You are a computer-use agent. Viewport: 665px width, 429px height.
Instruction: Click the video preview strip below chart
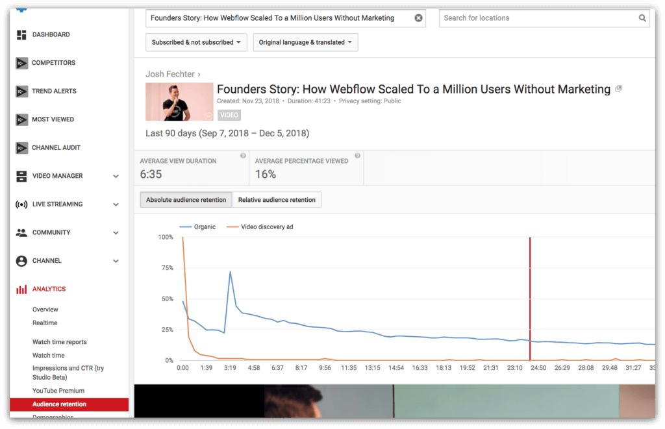click(x=394, y=401)
